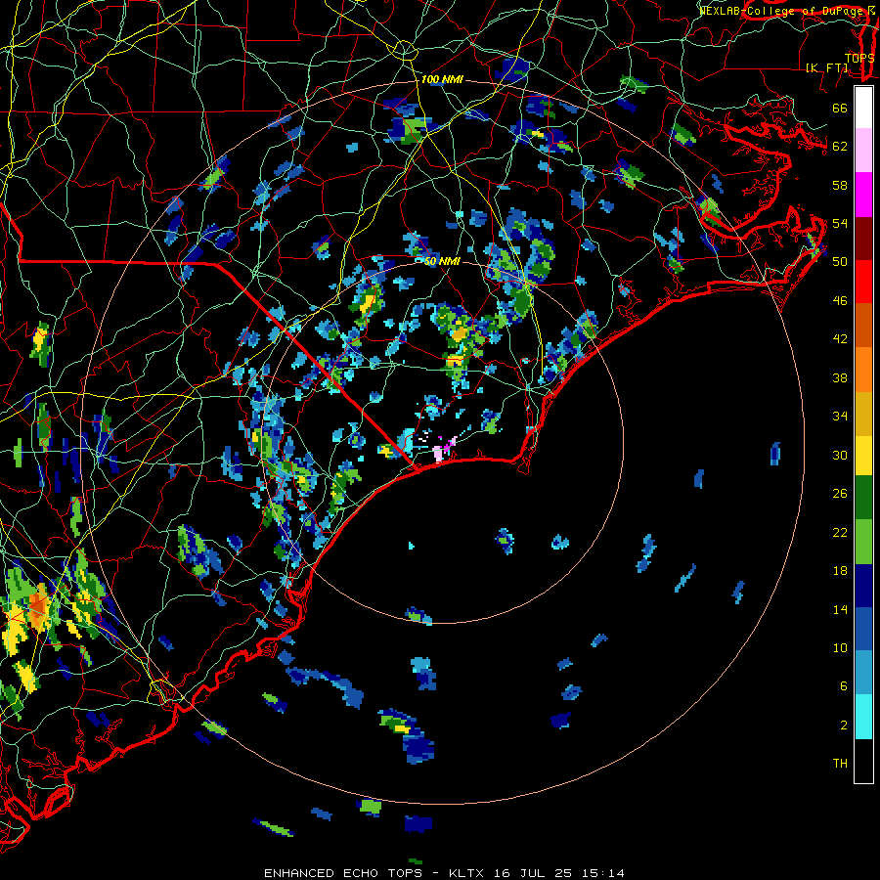Click the '62' scale label
This screenshot has height=880, width=880.
click(840, 146)
